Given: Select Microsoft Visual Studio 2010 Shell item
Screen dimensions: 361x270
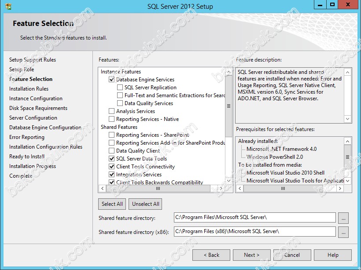Looking at the screenshot, I should [285, 173].
